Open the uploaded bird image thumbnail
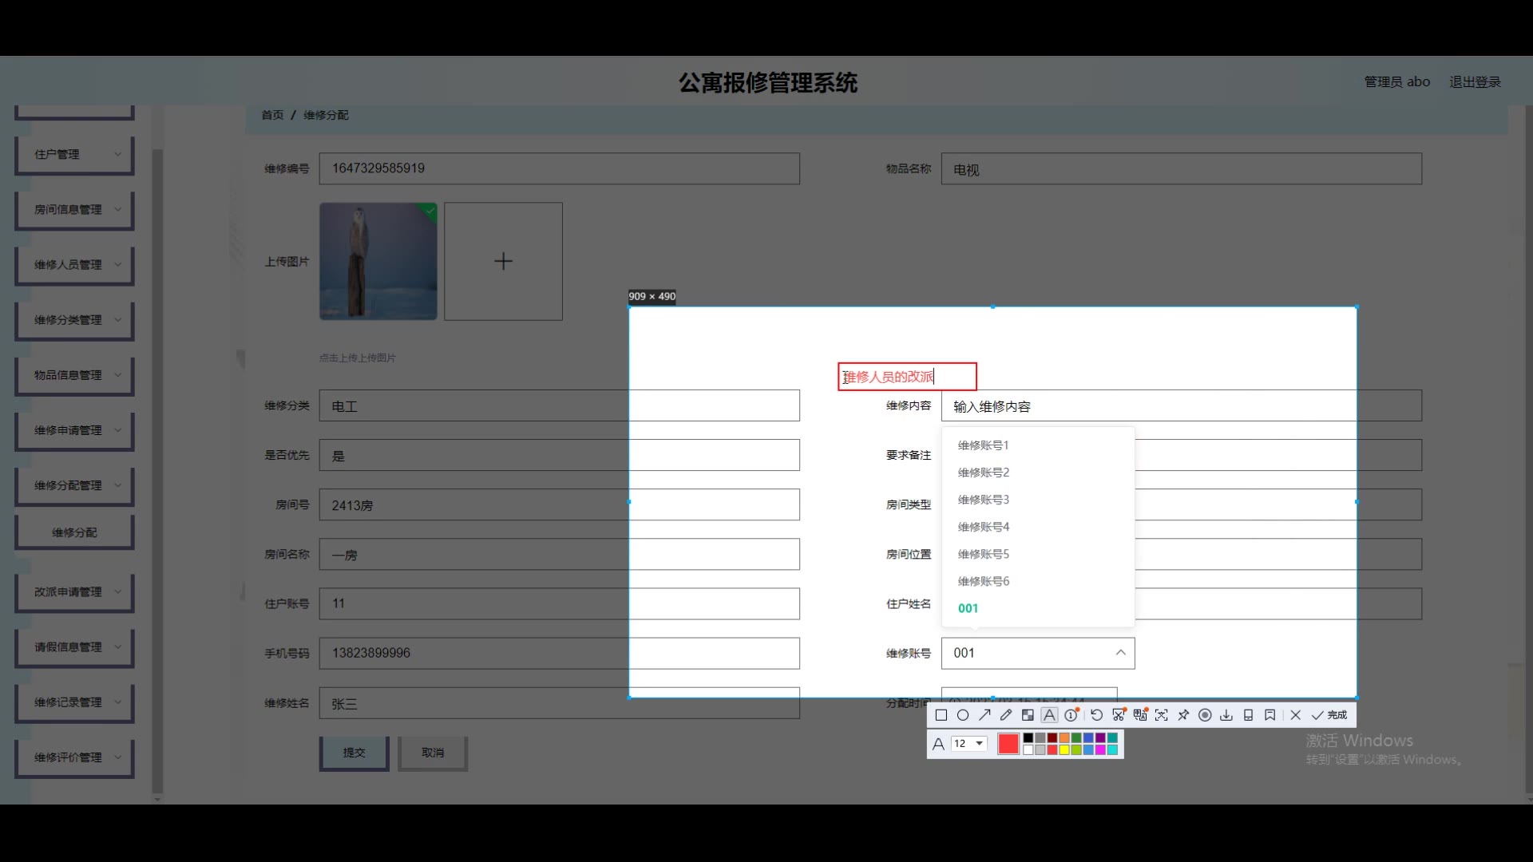Image resolution: width=1533 pixels, height=862 pixels. 378,261
